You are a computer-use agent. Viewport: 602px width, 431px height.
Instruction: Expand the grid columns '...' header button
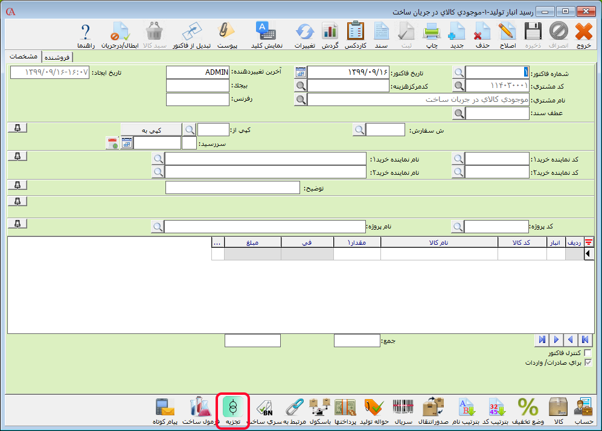[x=217, y=242]
